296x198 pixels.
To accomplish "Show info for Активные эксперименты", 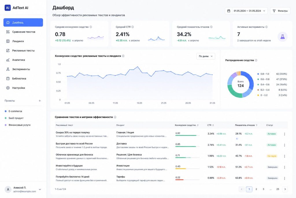I will pyautogui.click(x=266, y=27).
